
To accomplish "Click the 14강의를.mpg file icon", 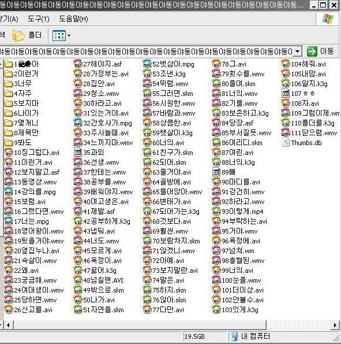I will pos(9,192).
